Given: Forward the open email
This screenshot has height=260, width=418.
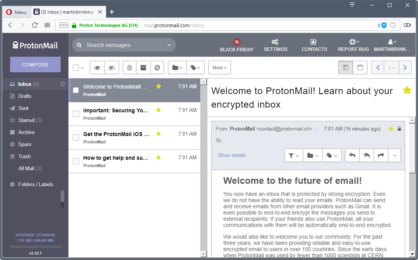Looking at the screenshot, I should tap(381, 155).
